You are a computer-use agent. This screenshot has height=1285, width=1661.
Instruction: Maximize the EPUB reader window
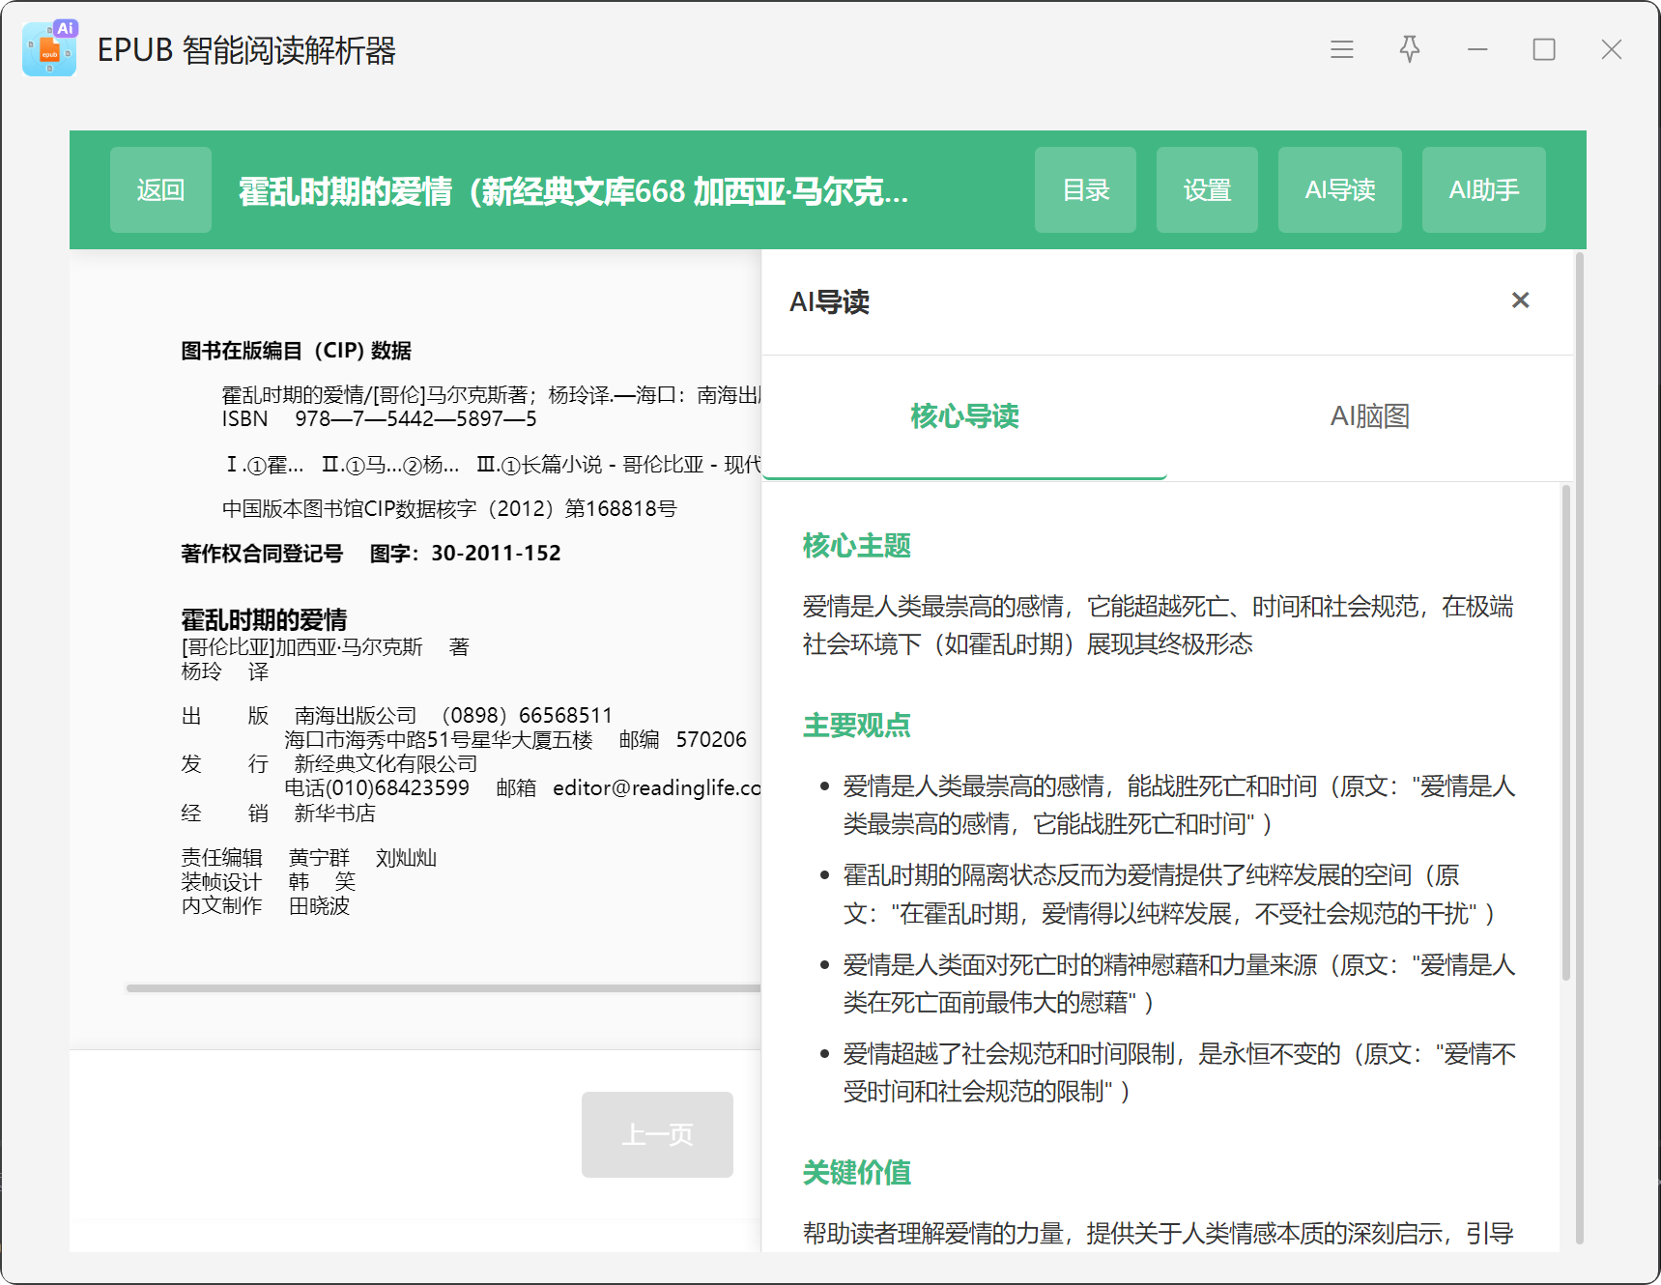tap(1543, 49)
